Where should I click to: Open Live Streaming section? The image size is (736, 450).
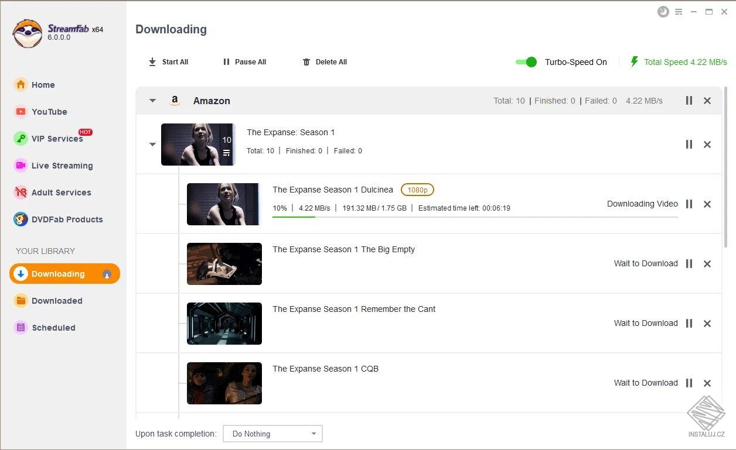point(62,166)
